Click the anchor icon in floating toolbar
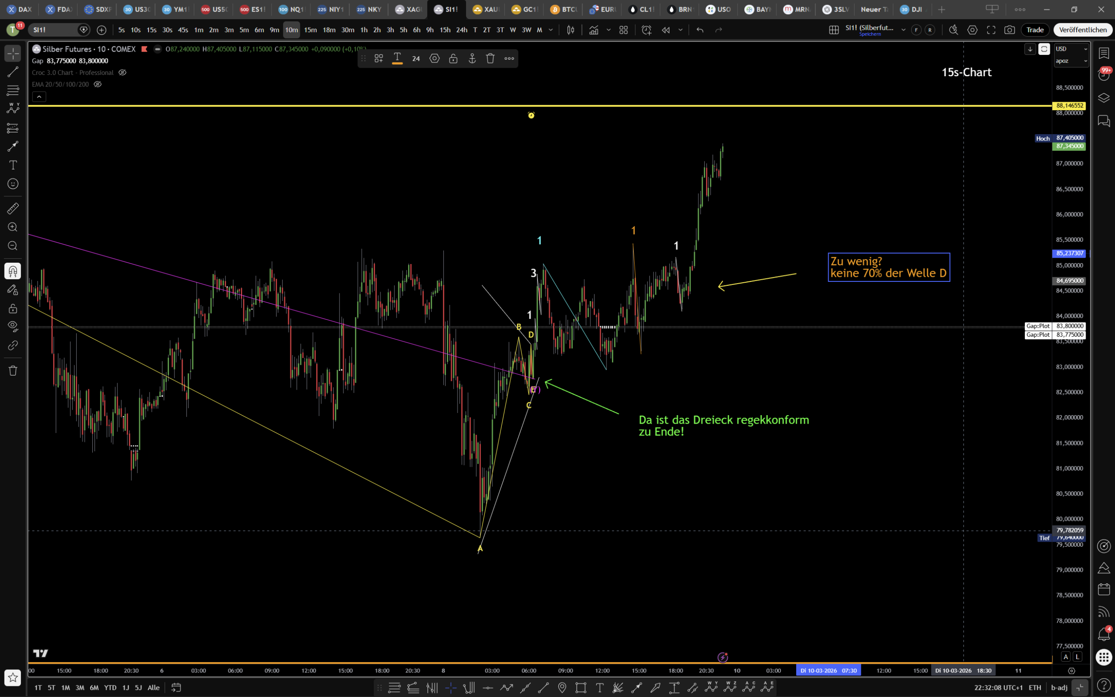The image size is (1115, 697). tap(472, 58)
